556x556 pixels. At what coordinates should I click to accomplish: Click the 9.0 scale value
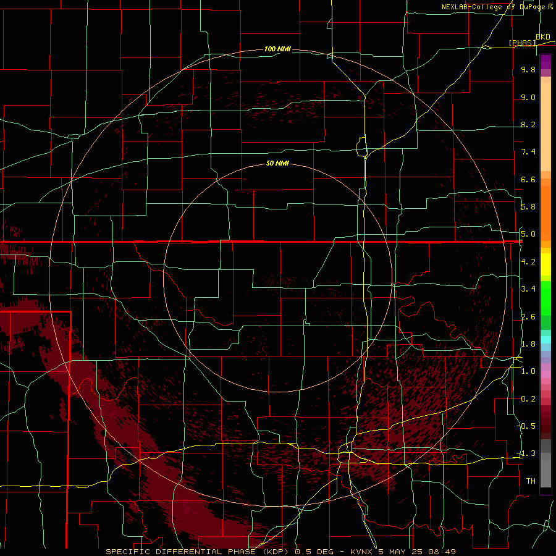(528, 97)
